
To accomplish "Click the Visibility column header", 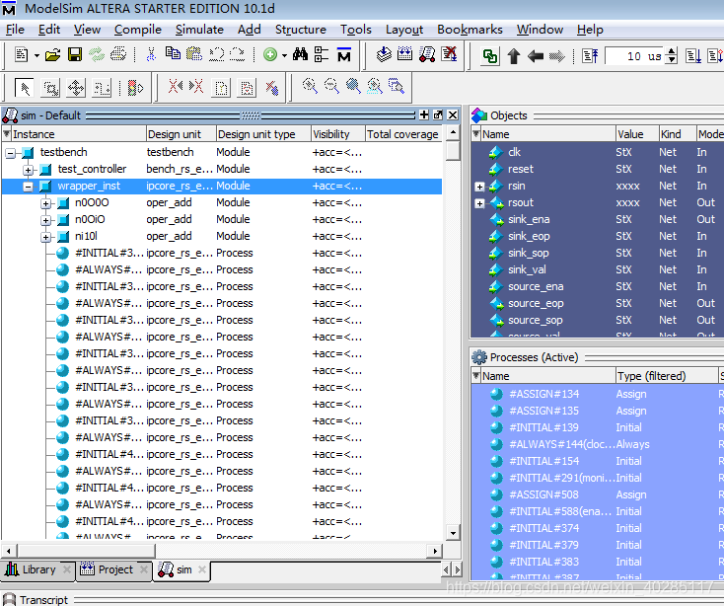I will point(338,134).
